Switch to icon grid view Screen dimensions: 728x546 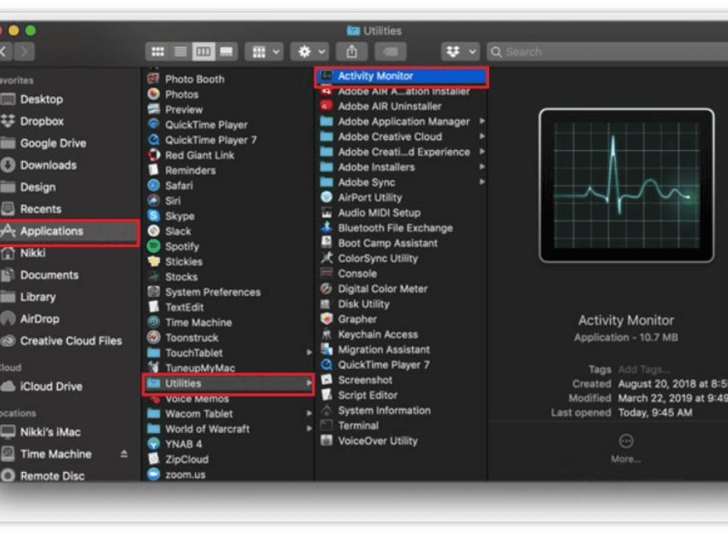pos(157,50)
